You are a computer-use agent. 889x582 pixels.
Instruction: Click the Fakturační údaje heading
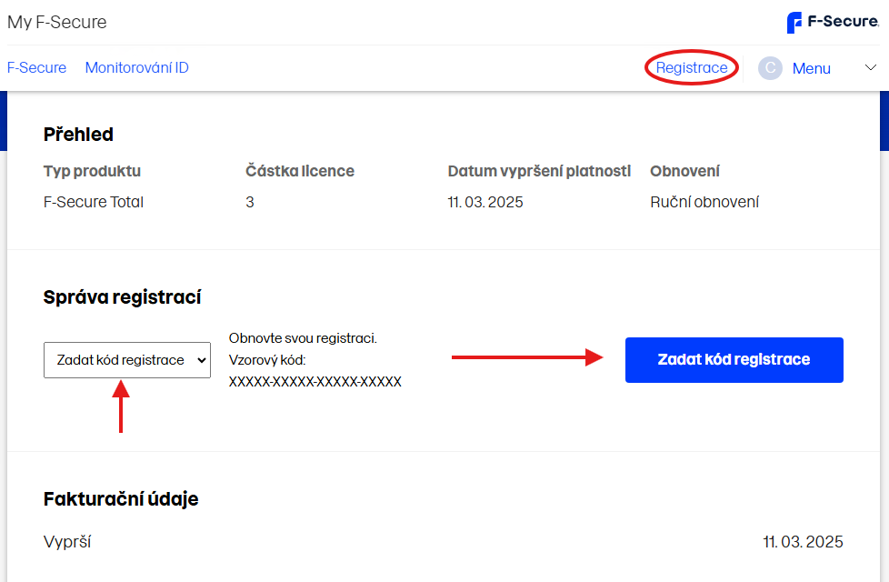click(121, 499)
